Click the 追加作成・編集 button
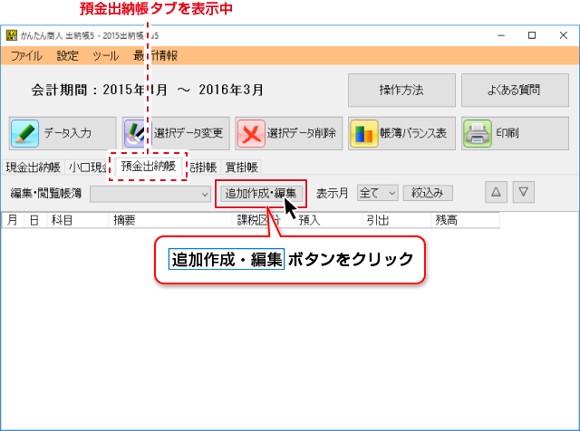 coord(261,193)
